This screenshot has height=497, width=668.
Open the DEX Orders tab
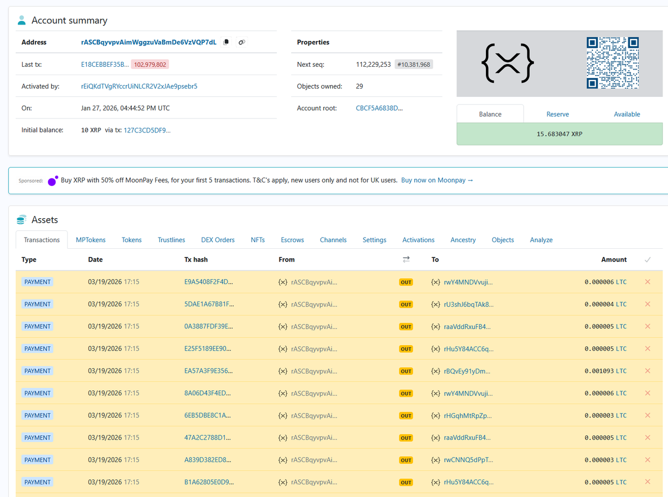(x=218, y=240)
